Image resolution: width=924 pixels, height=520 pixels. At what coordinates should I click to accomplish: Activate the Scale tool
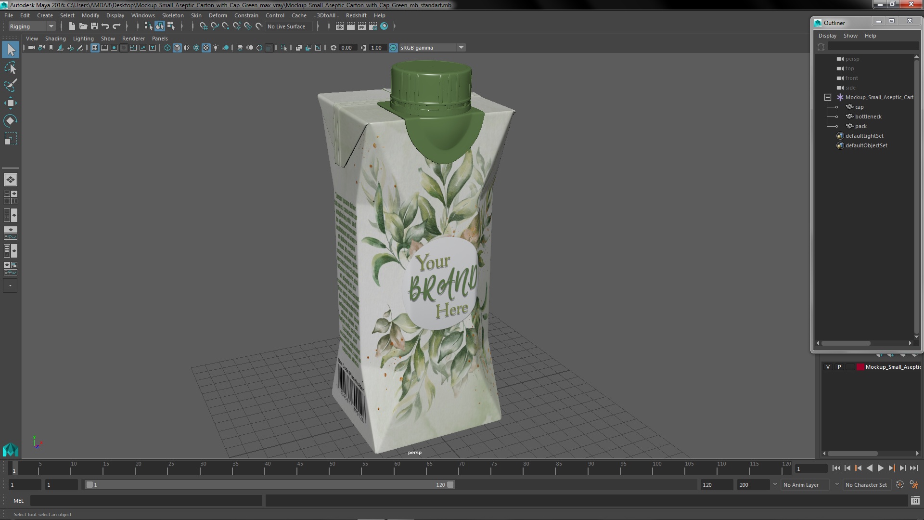click(x=11, y=139)
